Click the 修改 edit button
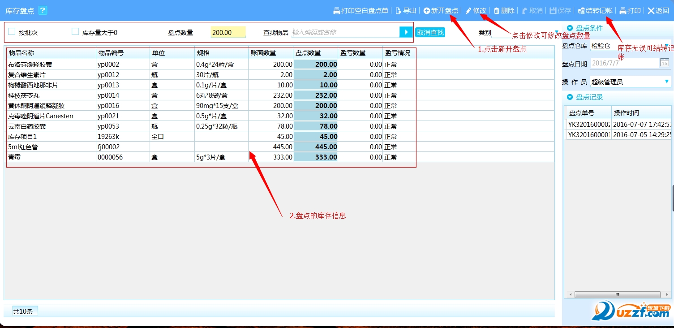This screenshot has width=674, height=328. [476, 10]
